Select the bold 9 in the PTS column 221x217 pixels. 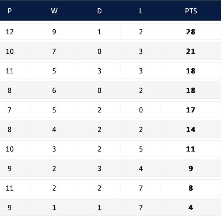191,169
